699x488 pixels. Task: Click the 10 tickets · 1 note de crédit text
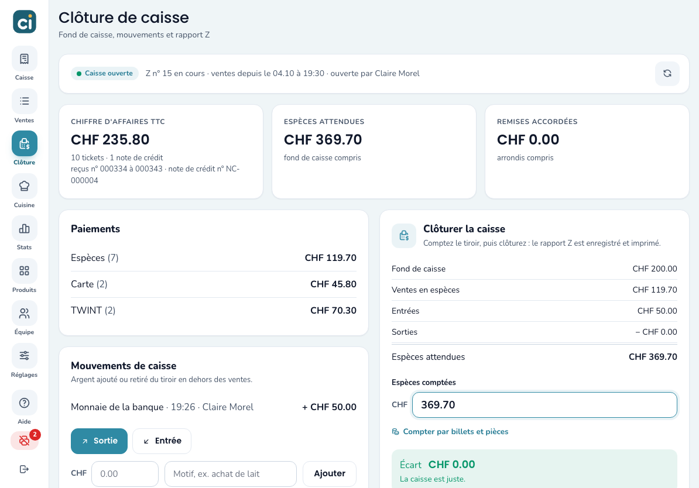click(x=117, y=157)
